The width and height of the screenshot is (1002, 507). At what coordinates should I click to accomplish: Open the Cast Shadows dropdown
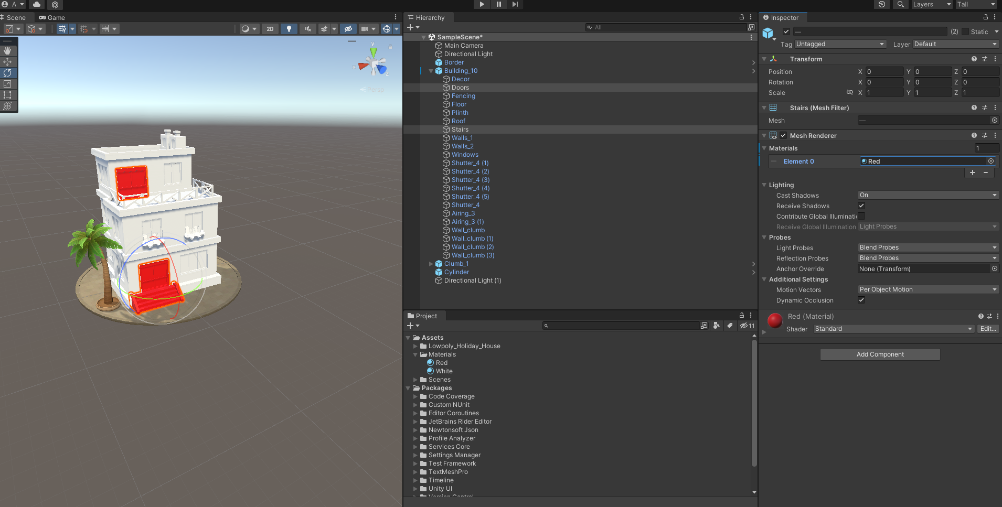[928, 195]
